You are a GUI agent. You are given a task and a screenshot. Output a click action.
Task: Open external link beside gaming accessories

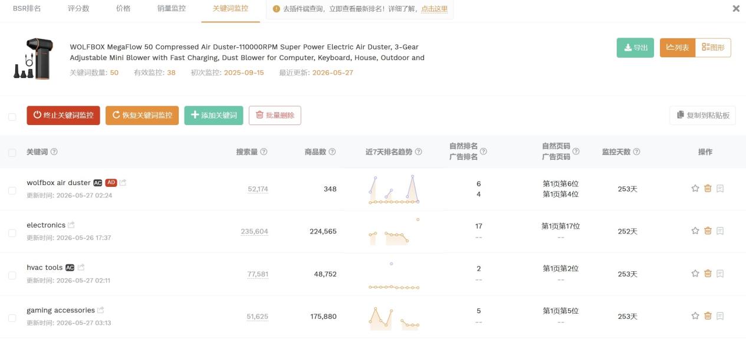[101, 310]
